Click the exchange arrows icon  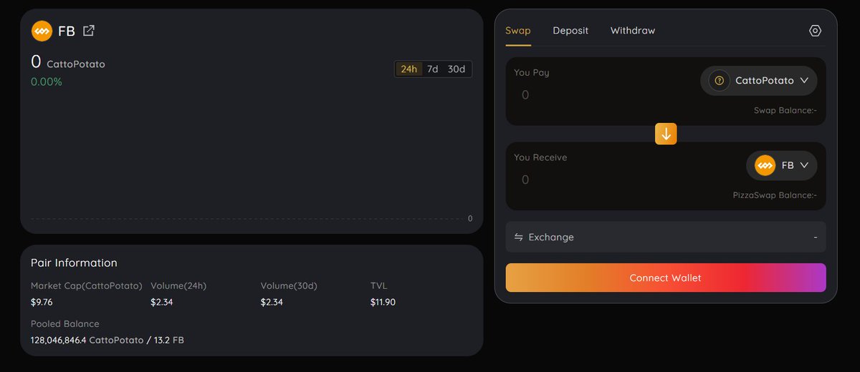click(x=519, y=237)
